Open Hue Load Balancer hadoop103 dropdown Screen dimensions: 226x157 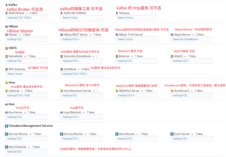81,117
